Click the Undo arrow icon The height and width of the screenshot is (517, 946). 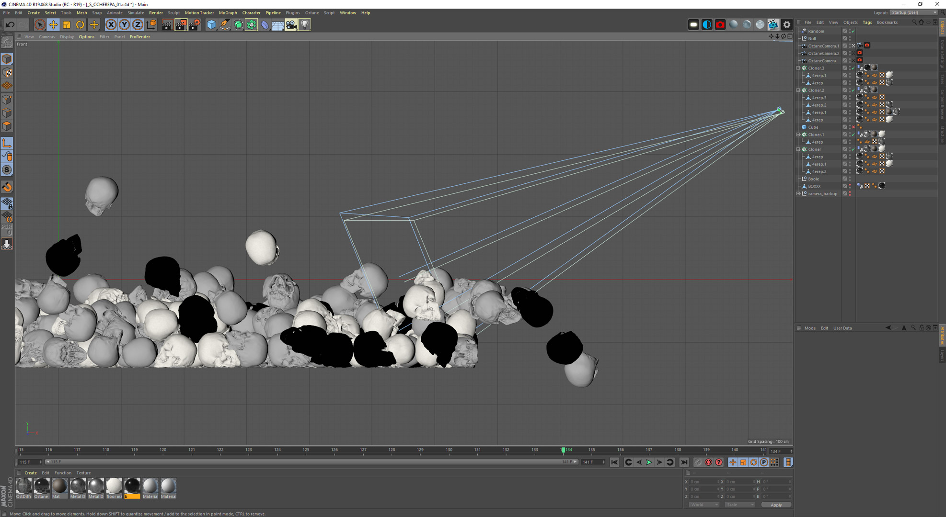click(x=10, y=24)
